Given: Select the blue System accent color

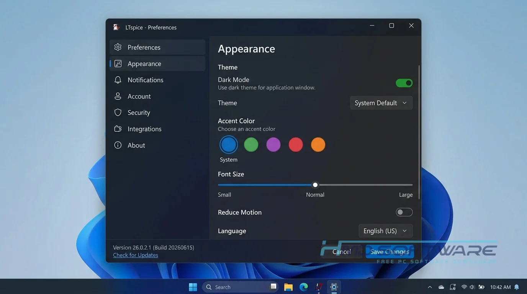Looking at the screenshot, I should [229, 145].
